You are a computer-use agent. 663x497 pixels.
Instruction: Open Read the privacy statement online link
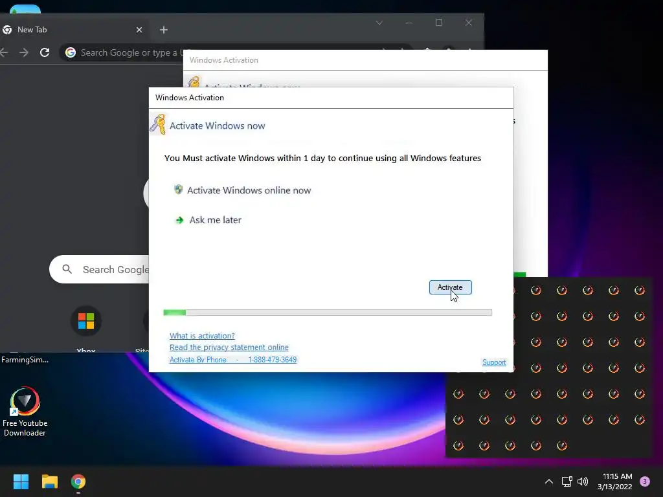click(229, 348)
